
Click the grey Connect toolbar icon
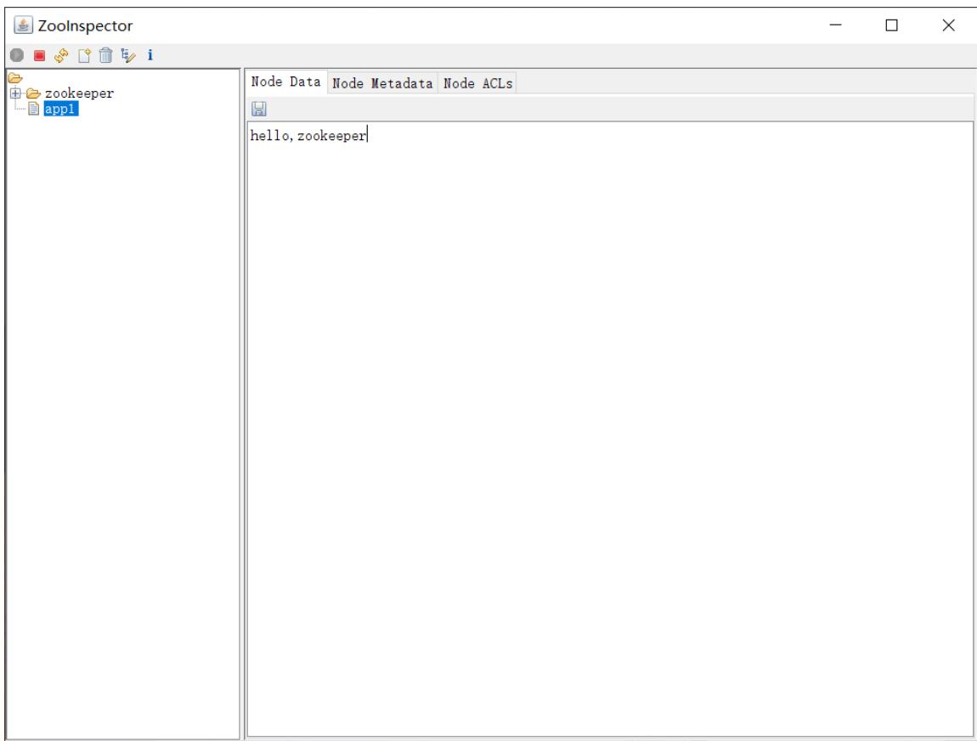(x=17, y=55)
